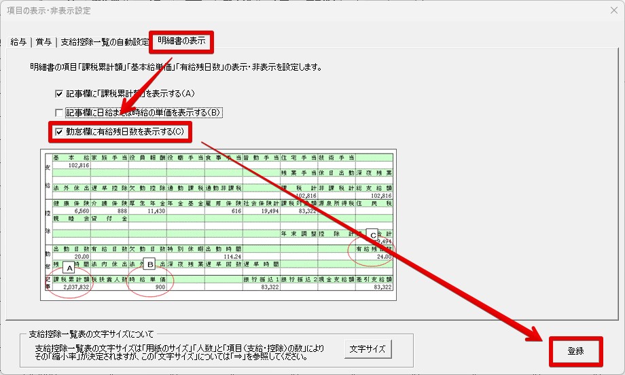Close the 項目の表示・非表示設定 dialog
This screenshot has height=375, width=625.
click(605, 11)
